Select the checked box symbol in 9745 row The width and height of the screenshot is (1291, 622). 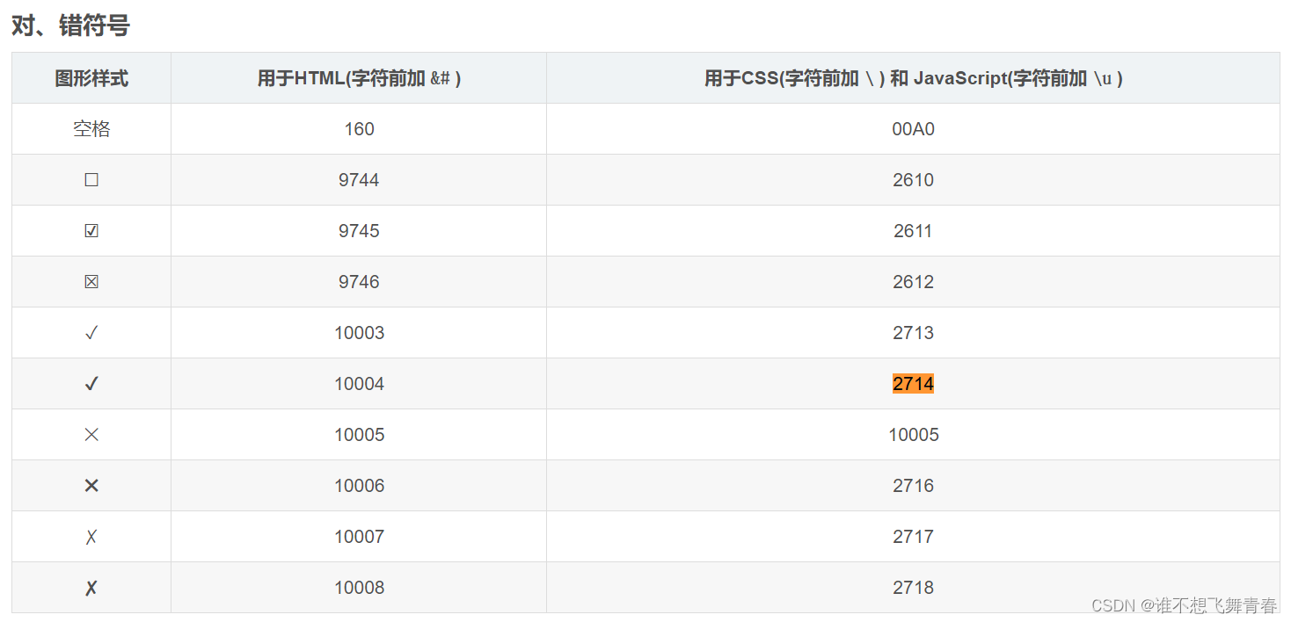coord(91,231)
